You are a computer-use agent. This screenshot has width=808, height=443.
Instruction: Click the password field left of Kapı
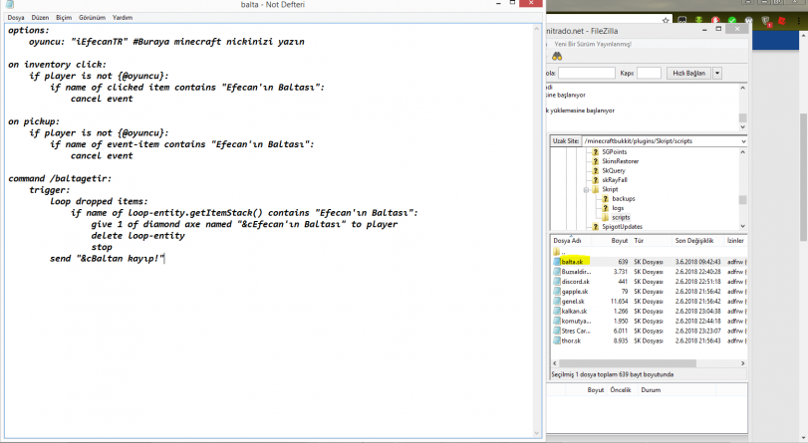[x=587, y=73]
